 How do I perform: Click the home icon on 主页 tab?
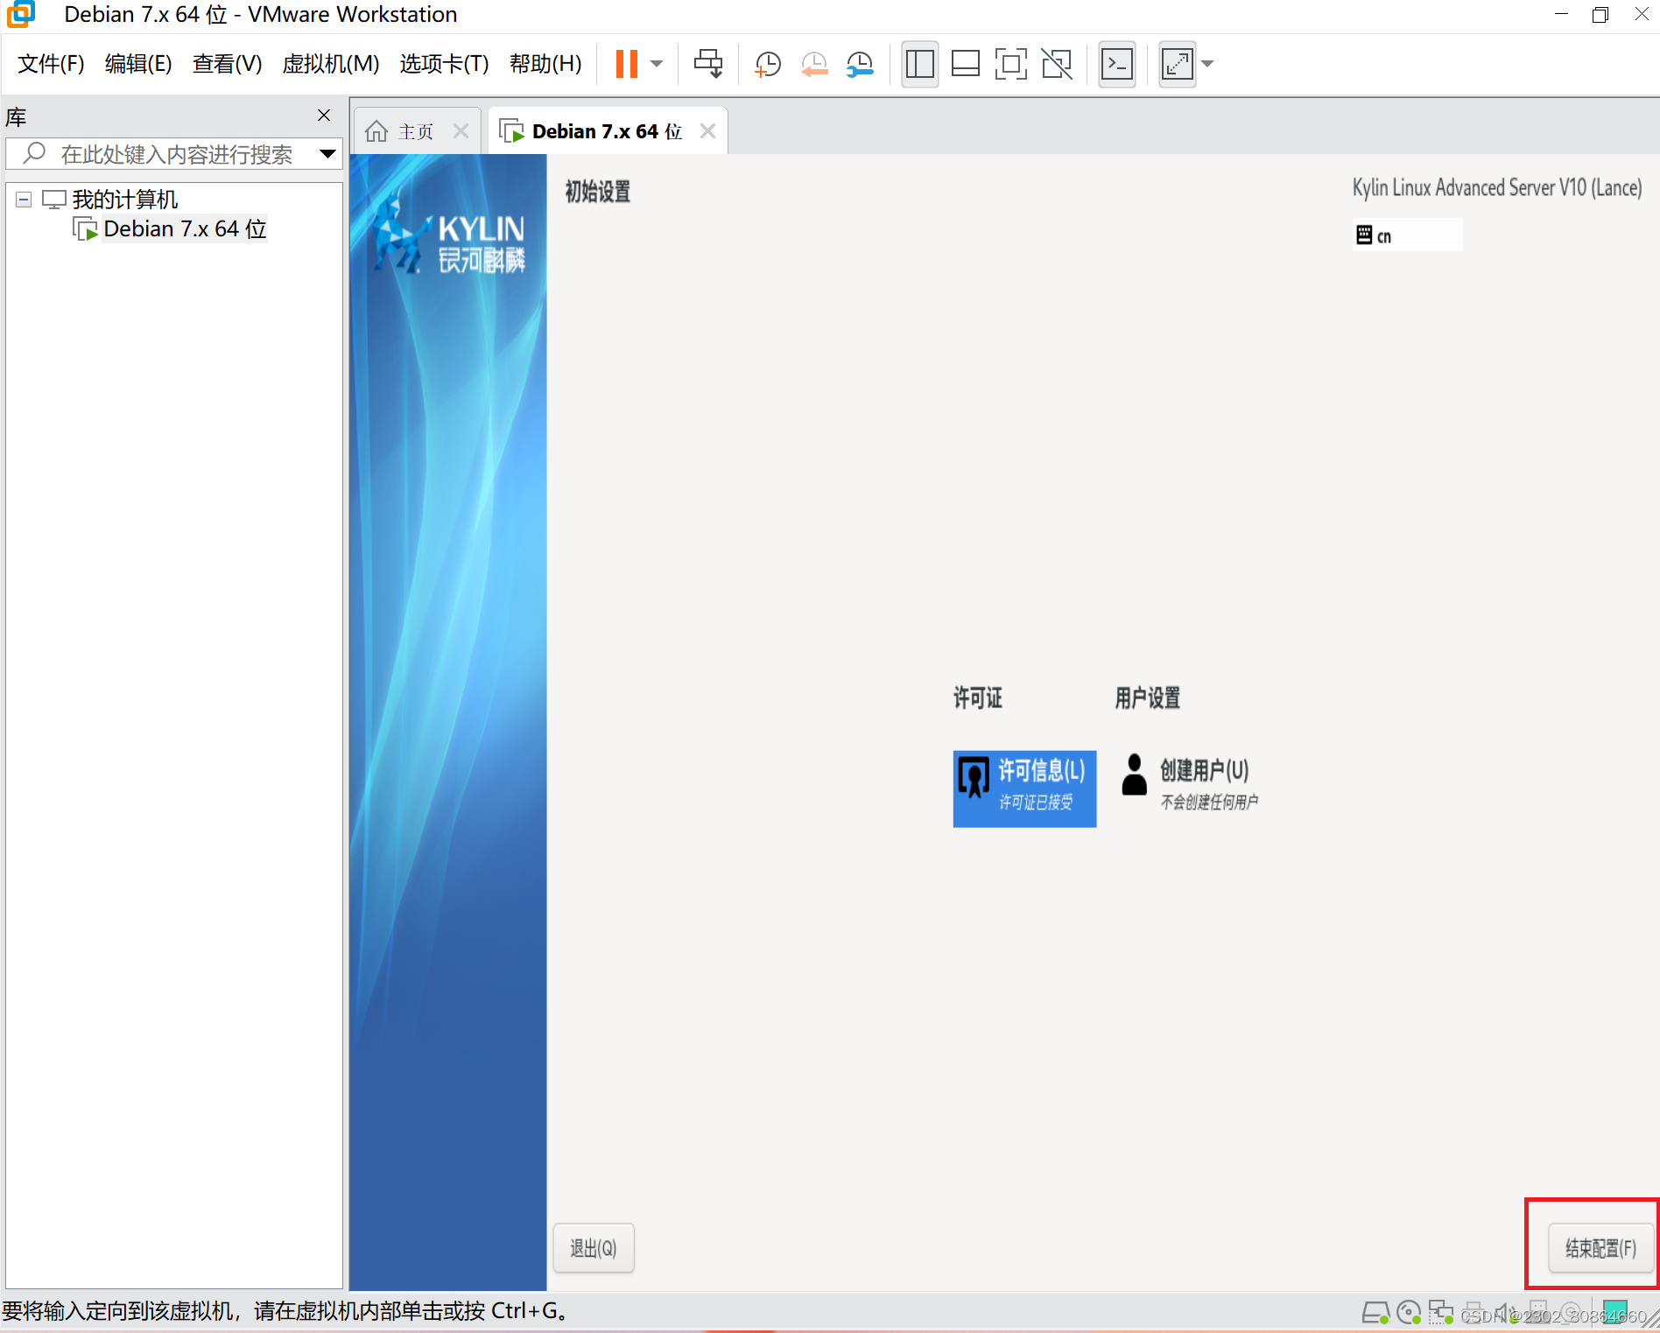[x=376, y=131]
